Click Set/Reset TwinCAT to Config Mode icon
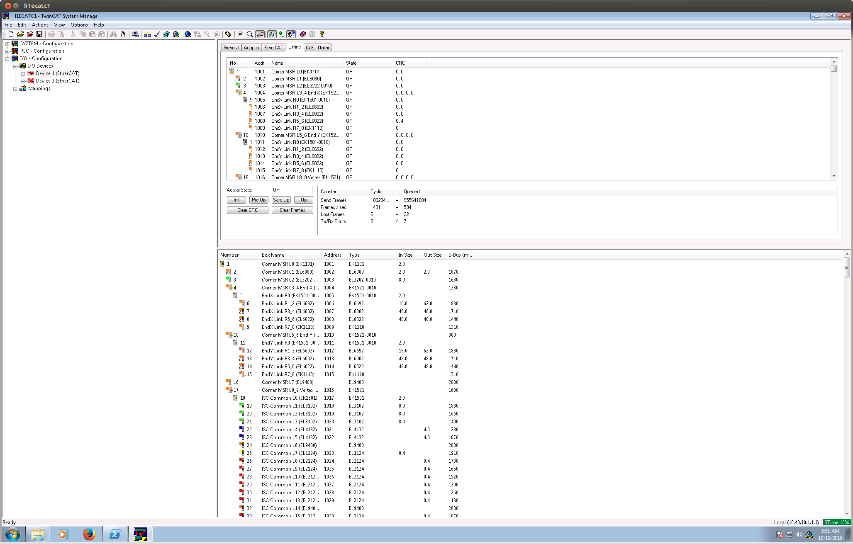 [188, 34]
